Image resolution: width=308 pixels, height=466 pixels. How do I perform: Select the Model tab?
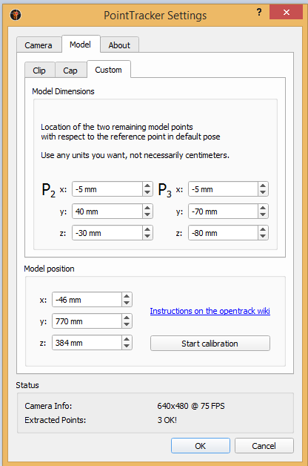click(x=81, y=45)
